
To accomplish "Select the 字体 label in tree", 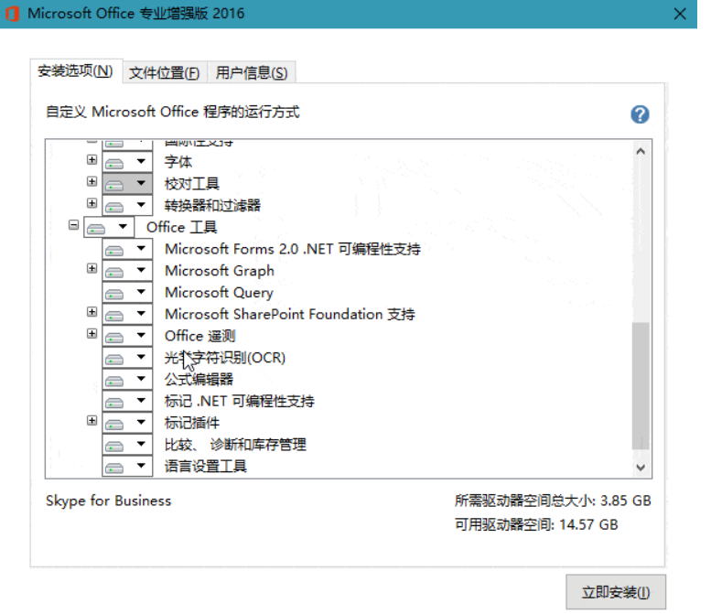I will (x=178, y=162).
